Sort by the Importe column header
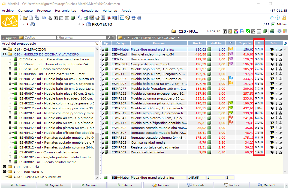The image size is (289, 189). [245, 44]
